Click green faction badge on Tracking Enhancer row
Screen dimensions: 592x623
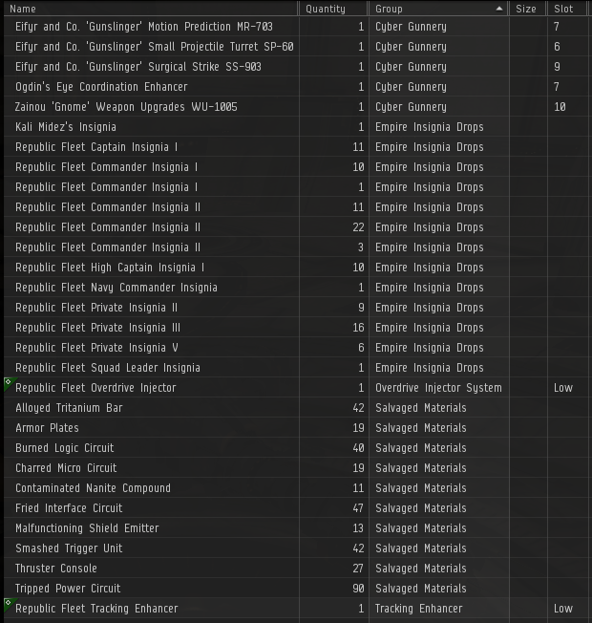pyautogui.click(x=8, y=603)
